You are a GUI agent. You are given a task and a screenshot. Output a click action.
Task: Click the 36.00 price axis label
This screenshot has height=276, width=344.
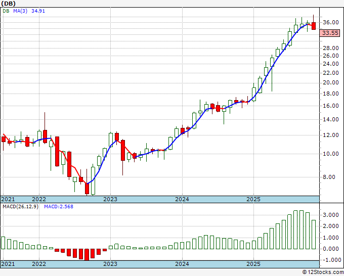click(x=331, y=22)
